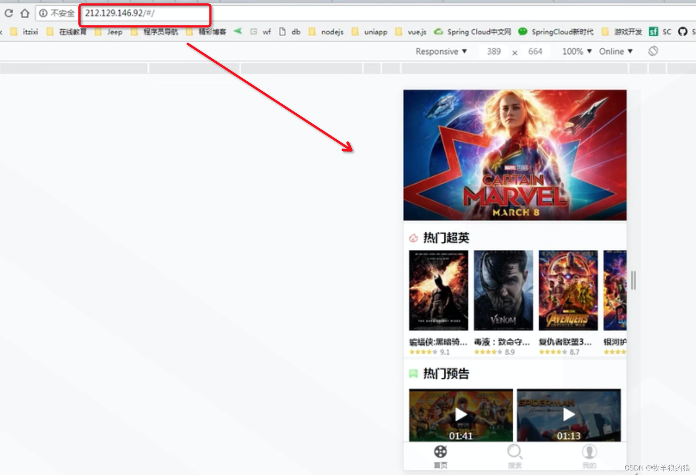Click the green arrow bookmark icon
The image size is (696, 475).
(238, 31)
